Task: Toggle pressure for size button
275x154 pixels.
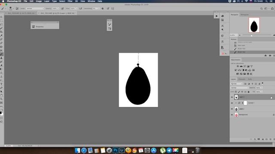Action: coord(108,9)
